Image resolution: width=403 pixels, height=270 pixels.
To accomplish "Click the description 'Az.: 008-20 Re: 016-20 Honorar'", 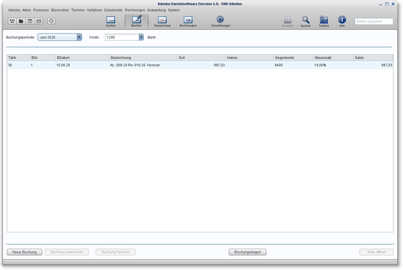I will [135, 65].
